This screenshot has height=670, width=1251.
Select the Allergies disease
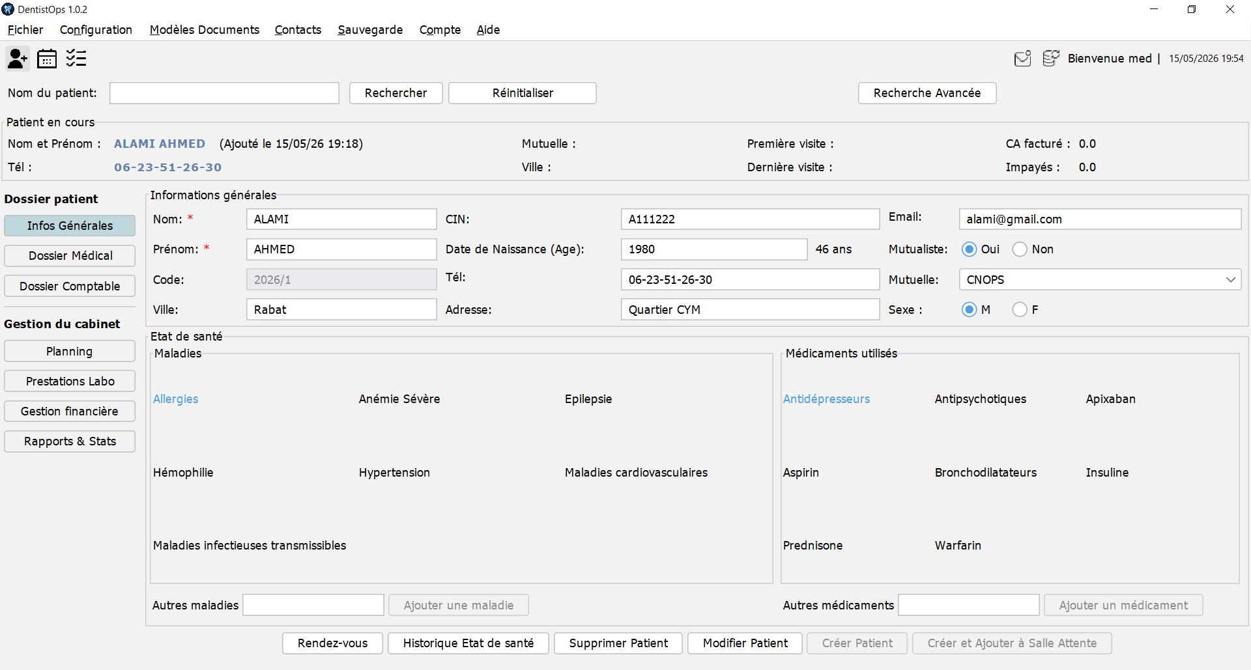point(176,399)
